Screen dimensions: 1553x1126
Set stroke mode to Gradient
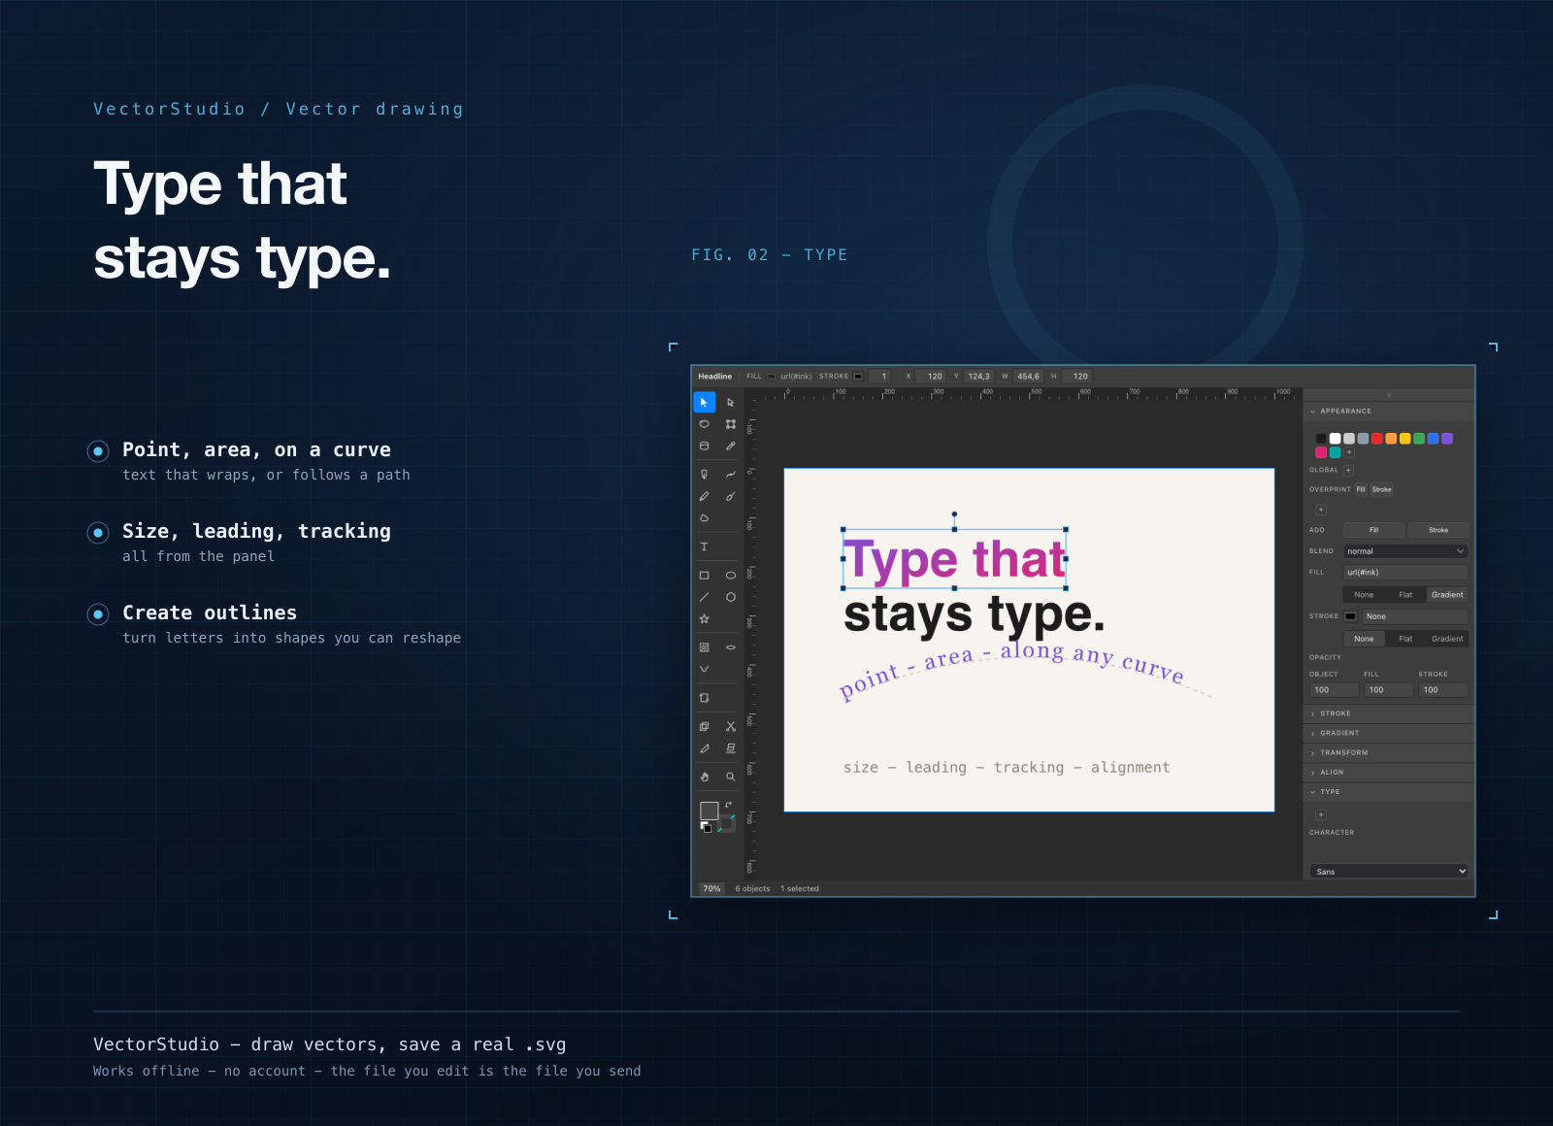1447,639
